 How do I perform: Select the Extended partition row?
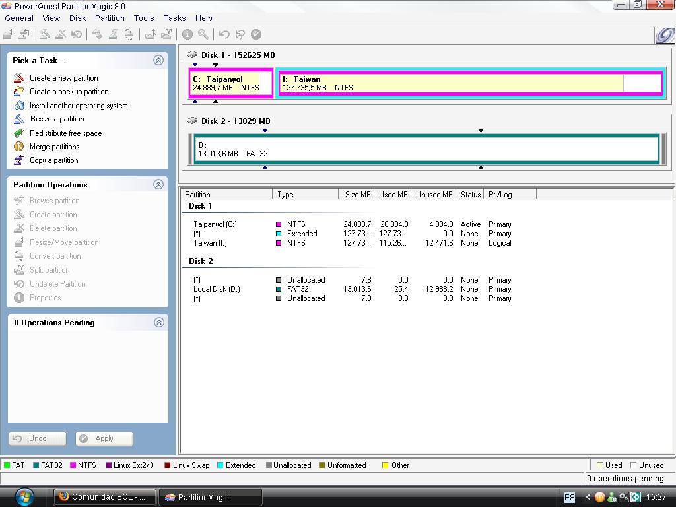click(353, 234)
